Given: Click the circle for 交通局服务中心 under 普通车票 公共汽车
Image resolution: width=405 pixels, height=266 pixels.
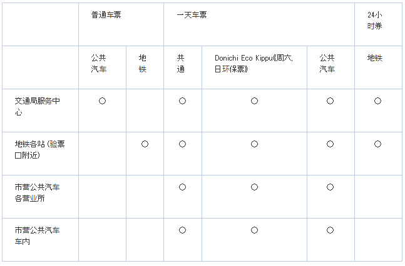Looking at the screenshot, I should pos(102,101).
